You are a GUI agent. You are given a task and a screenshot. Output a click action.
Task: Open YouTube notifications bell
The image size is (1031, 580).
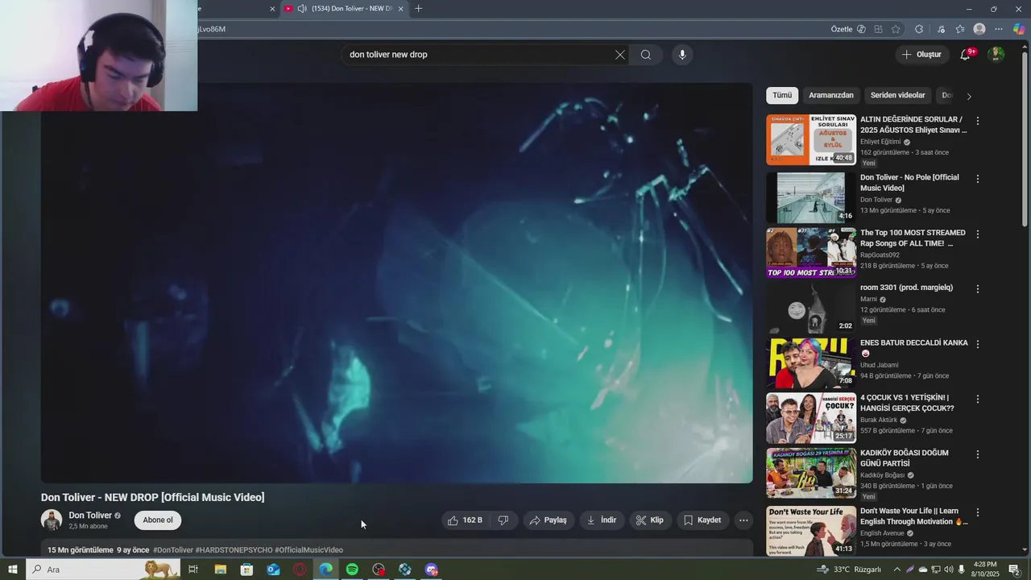point(965,55)
